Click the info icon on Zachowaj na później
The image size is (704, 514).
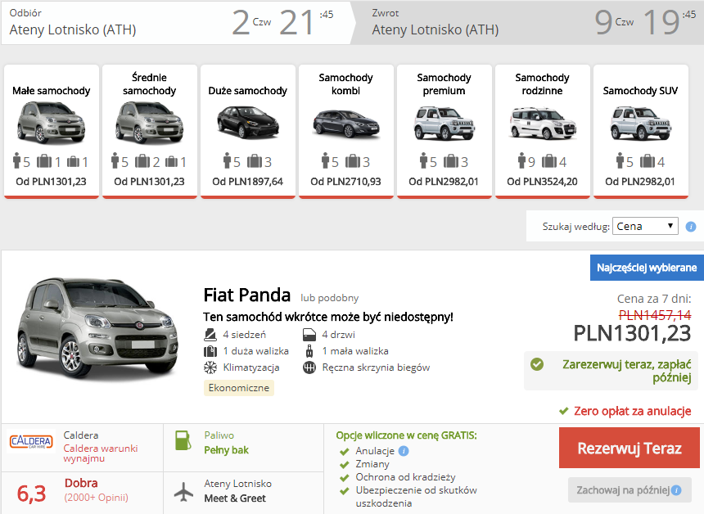pos(676,490)
